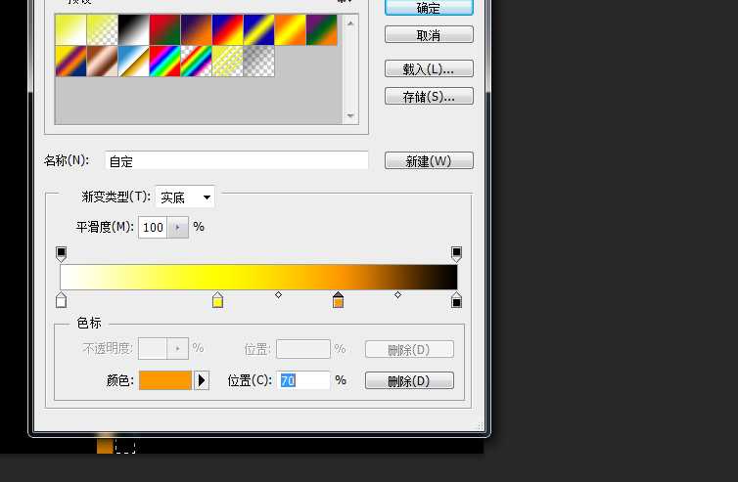The image size is (738, 482).
Task: Click the 载入(L)... button
Action: coord(429,69)
